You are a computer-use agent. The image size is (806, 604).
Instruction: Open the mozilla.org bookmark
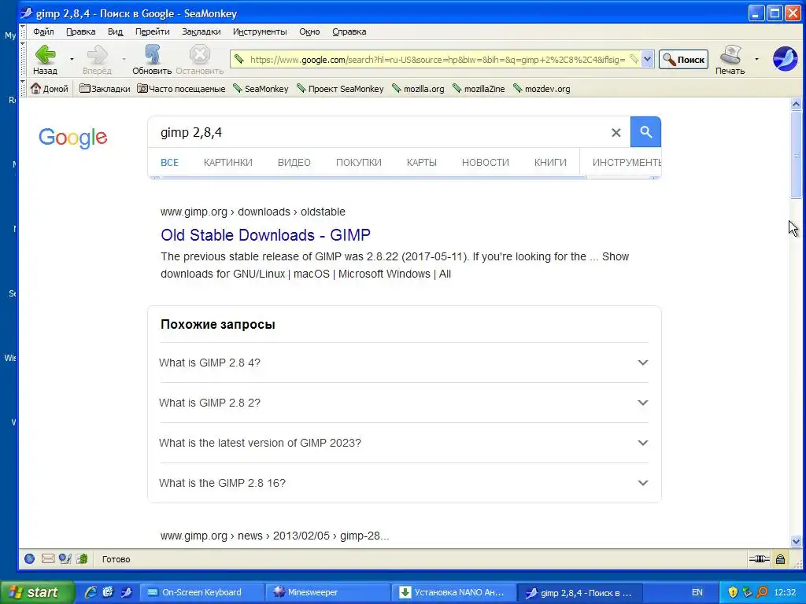click(x=418, y=88)
